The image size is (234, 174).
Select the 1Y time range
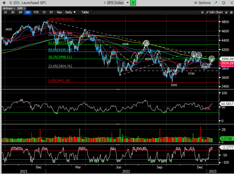(x=44, y=12)
